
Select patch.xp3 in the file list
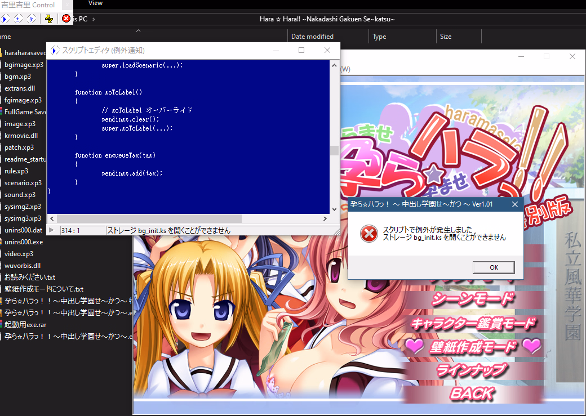(19, 147)
